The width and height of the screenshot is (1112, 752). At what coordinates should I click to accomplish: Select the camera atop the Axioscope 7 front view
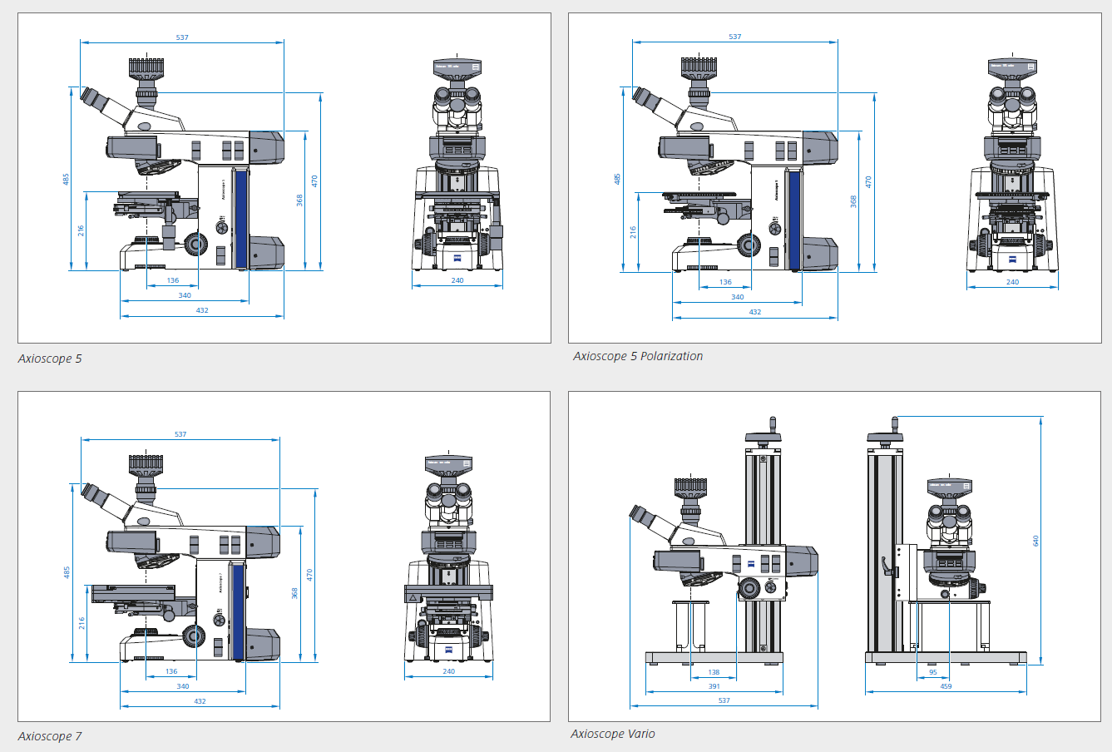point(448,464)
